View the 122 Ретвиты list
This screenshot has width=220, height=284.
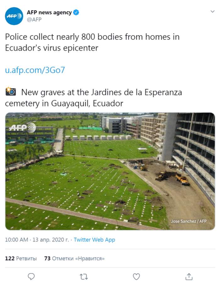(21, 259)
